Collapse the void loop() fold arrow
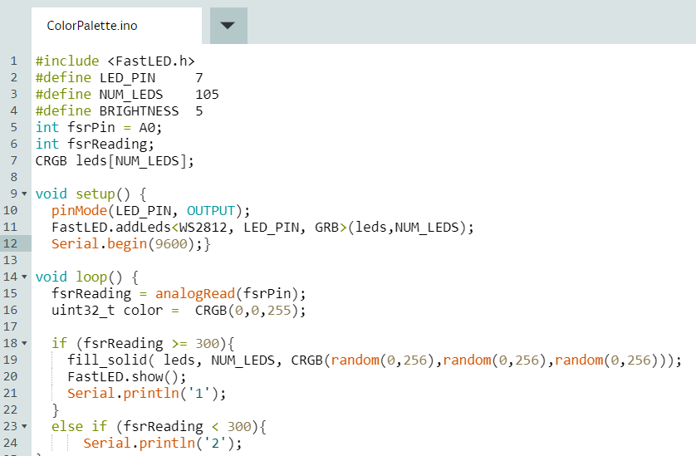Viewport: 696px width, 456px height. (x=24, y=277)
